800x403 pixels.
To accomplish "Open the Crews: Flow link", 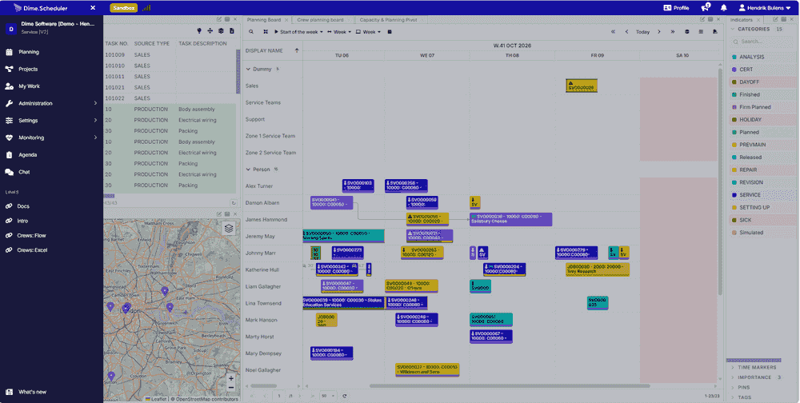I will (31, 236).
